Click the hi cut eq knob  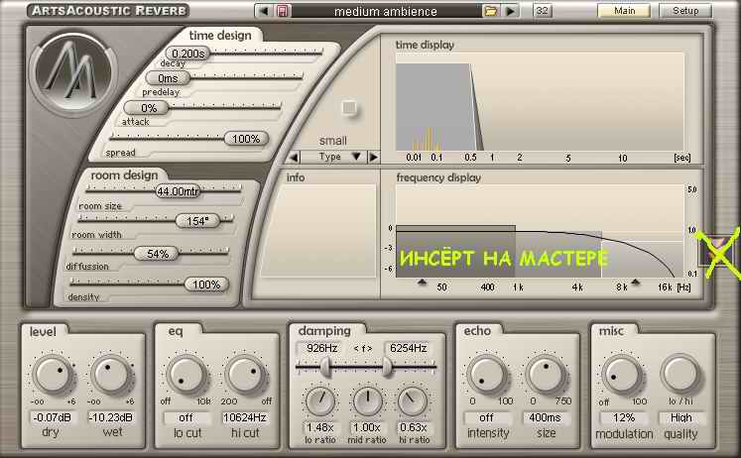[246, 375]
